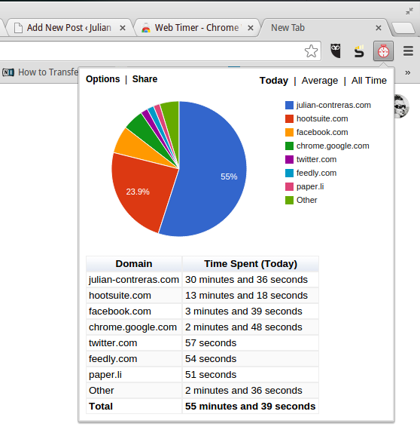Click the Share link
420x442 pixels.
[x=145, y=79]
